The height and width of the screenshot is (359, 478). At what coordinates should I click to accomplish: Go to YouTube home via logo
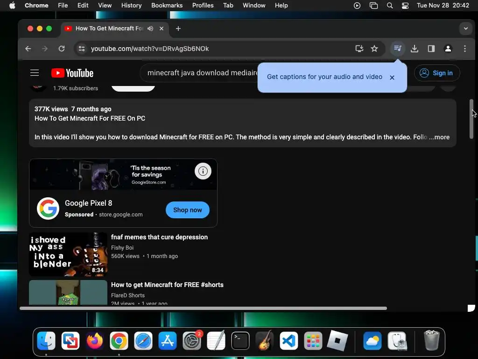pyautogui.click(x=72, y=73)
